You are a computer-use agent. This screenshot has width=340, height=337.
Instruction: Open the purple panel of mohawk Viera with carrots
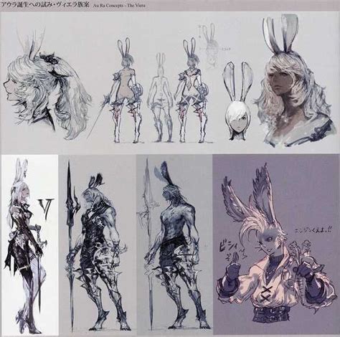276,244
